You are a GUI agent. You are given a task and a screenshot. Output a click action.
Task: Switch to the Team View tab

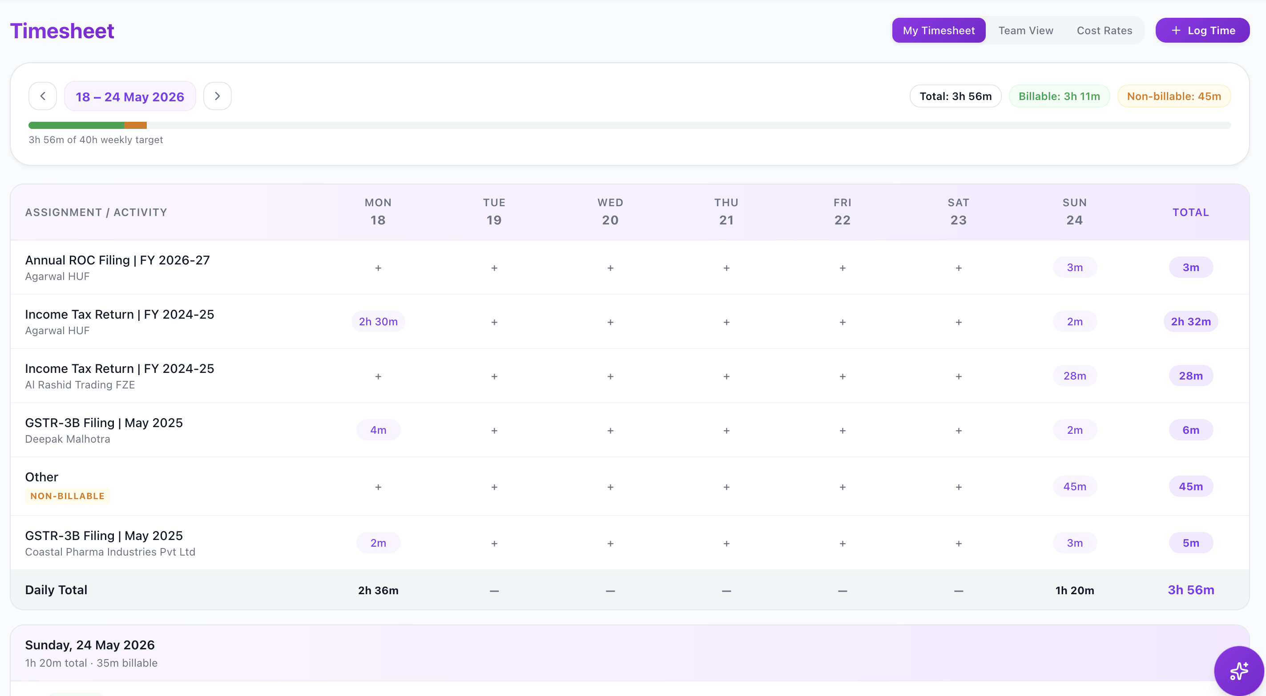point(1025,31)
